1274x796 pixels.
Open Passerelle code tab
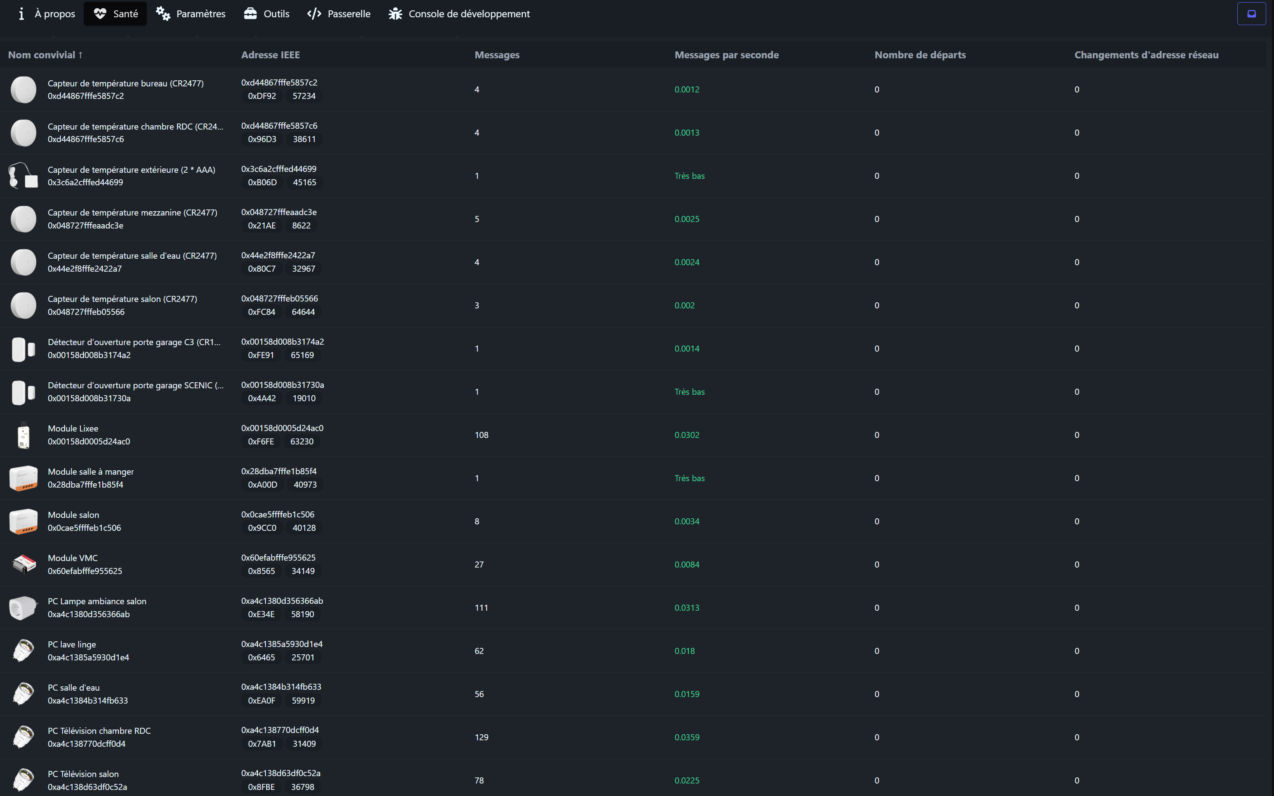pos(338,14)
